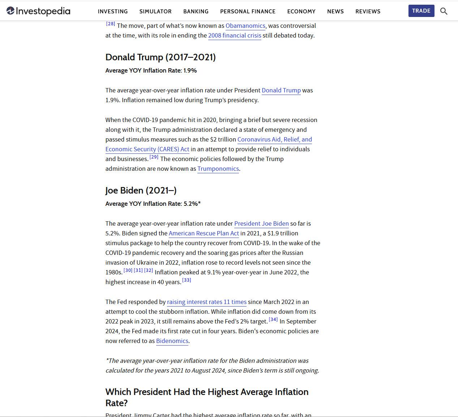Open the Simulator menu
Image resolution: width=458 pixels, height=417 pixels.
click(155, 12)
